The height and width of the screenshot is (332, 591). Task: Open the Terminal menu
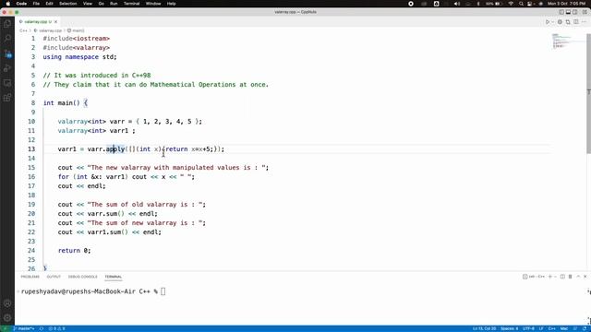coord(131,4)
